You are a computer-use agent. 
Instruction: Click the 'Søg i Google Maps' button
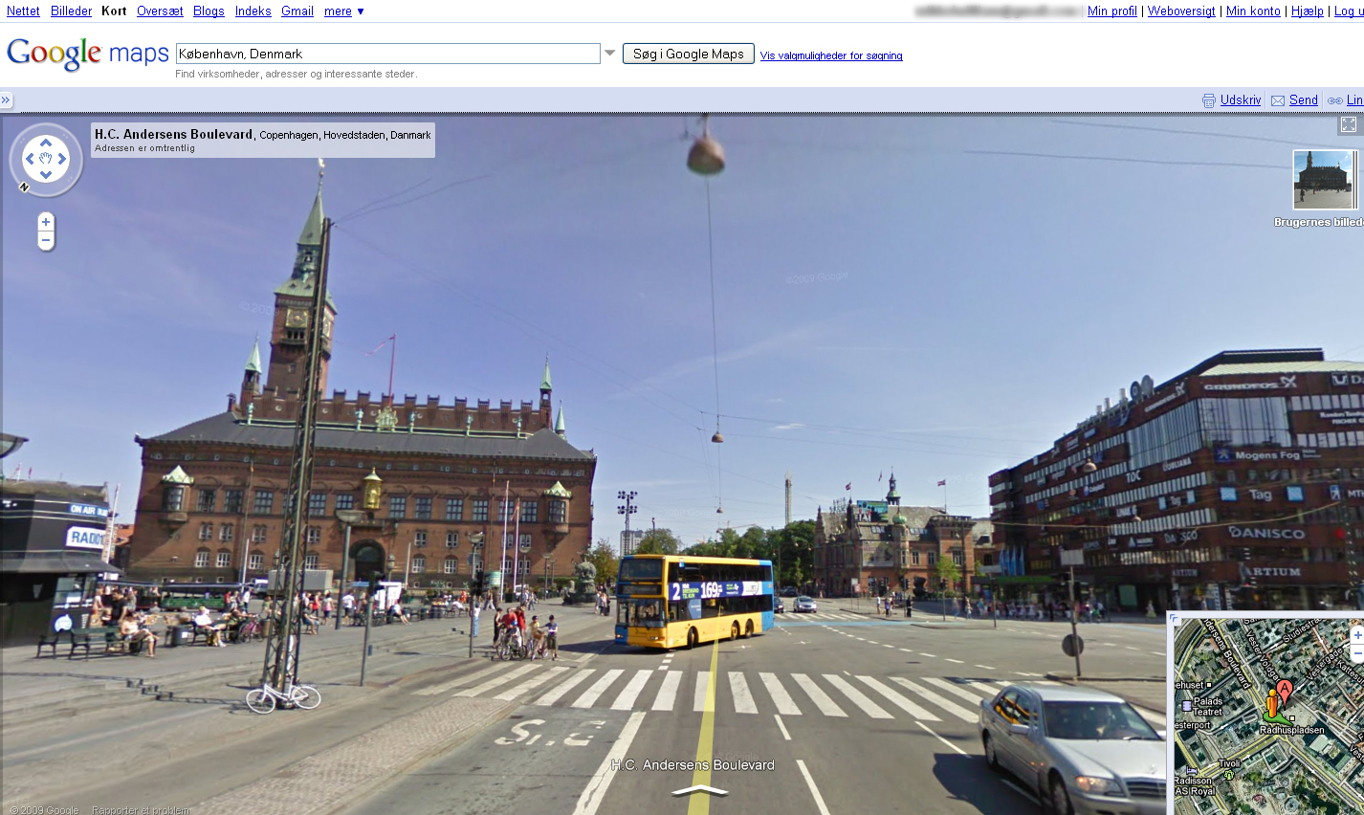coord(689,54)
